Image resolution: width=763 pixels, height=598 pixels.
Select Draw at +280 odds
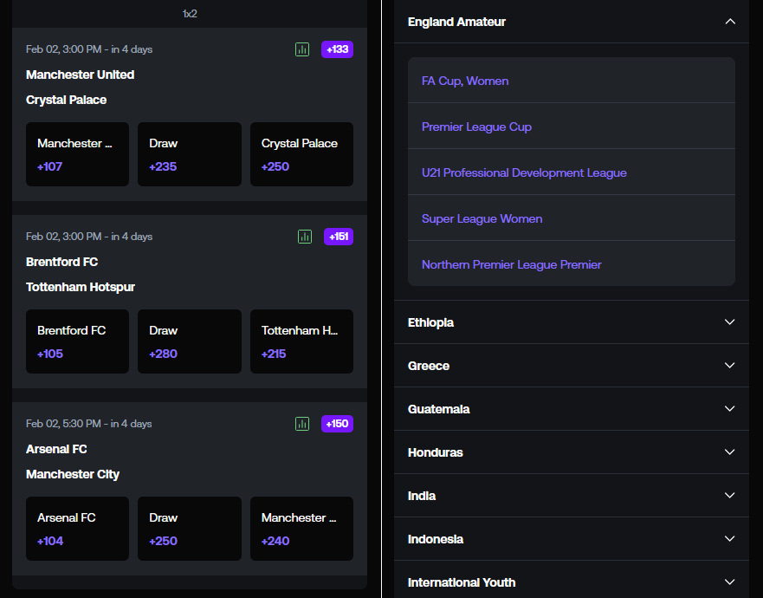pyautogui.click(x=190, y=341)
